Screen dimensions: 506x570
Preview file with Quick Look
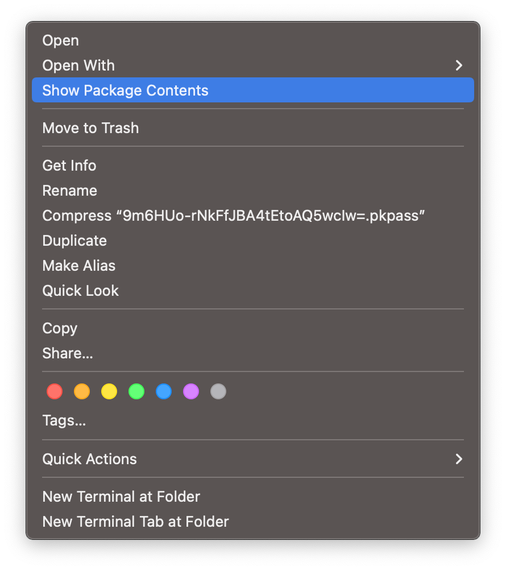[x=80, y=291]
